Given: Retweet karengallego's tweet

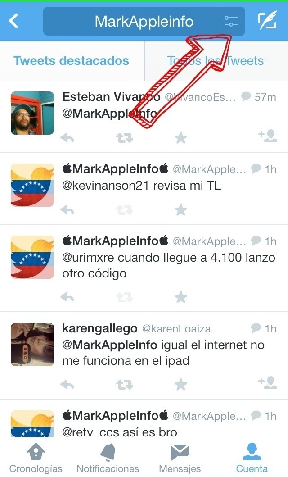Looking at the screenshot, I should 125,385.
